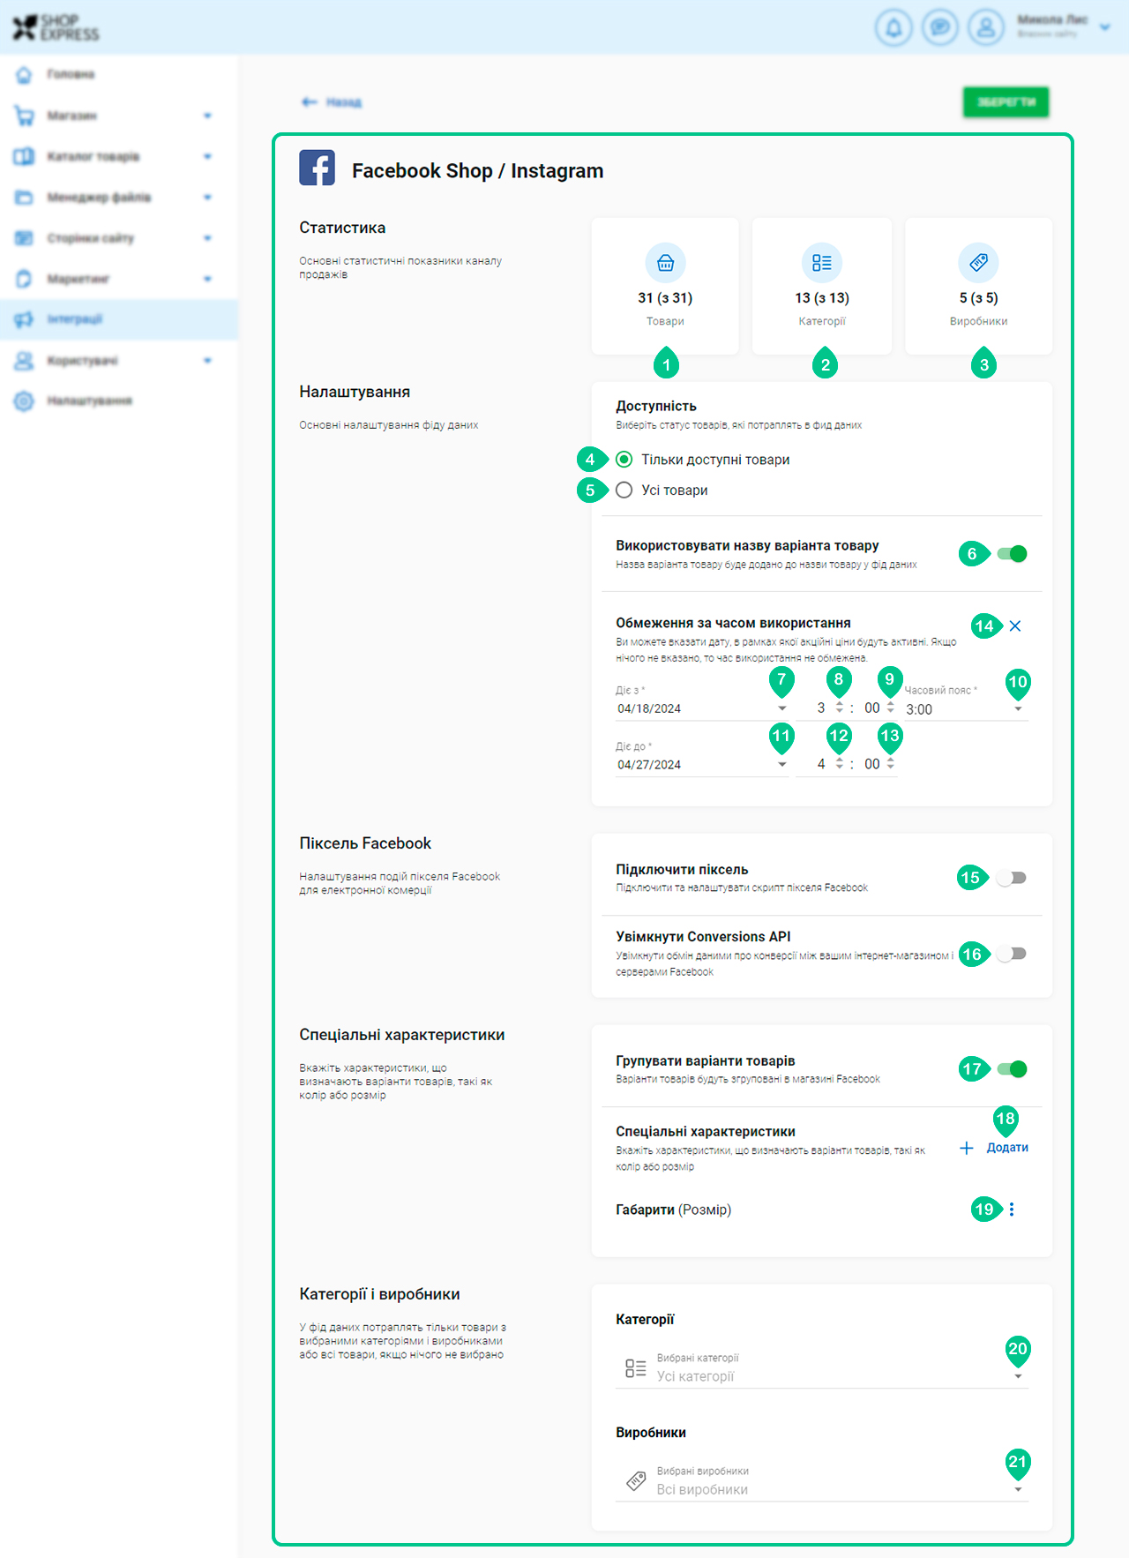
Task: Click tag icon in Вибрані виробники field
Action: (636, 1481)
